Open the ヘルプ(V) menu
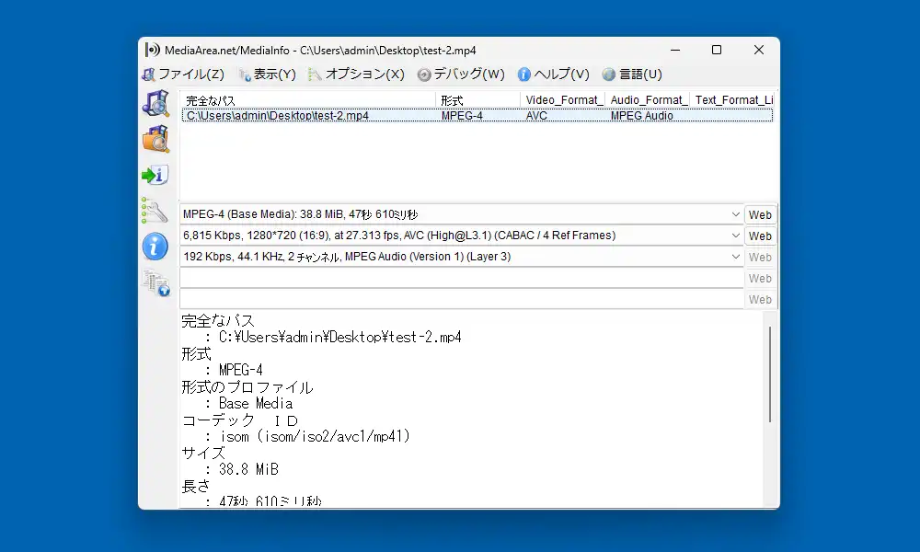Viewport: 920px width, 552px height. coord(553,74)
